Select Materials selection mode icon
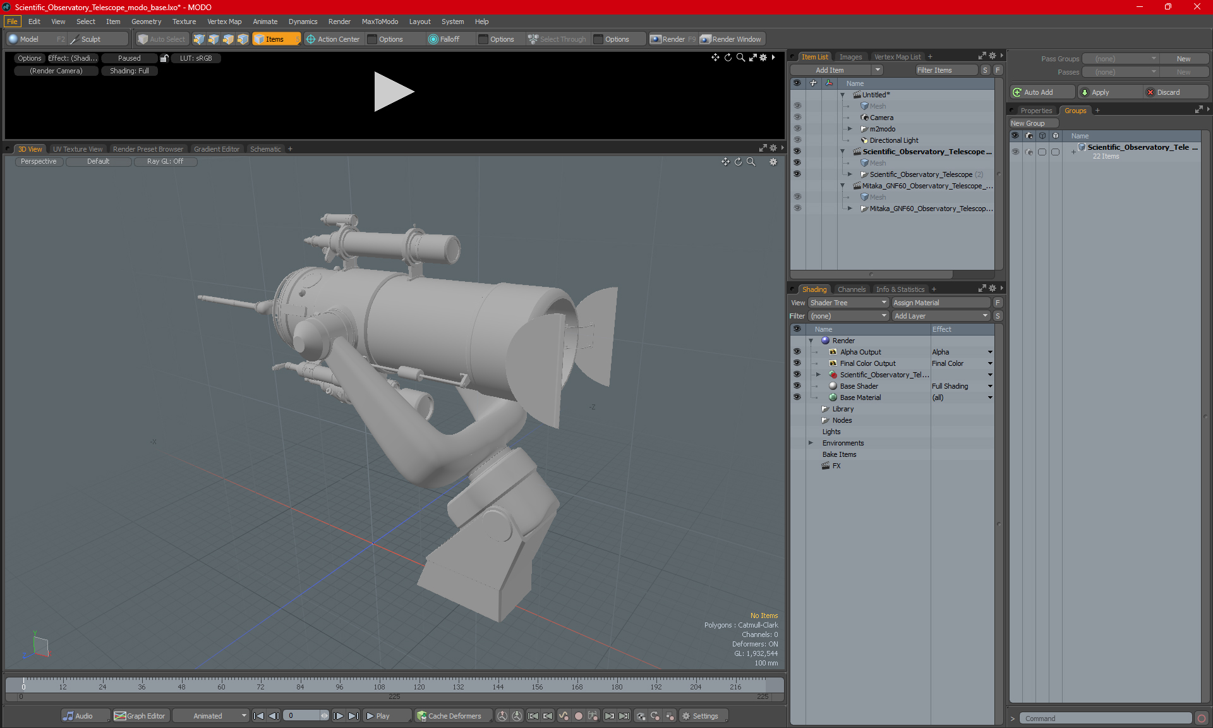Screen dimensions: 1213x728 (243, 39)
